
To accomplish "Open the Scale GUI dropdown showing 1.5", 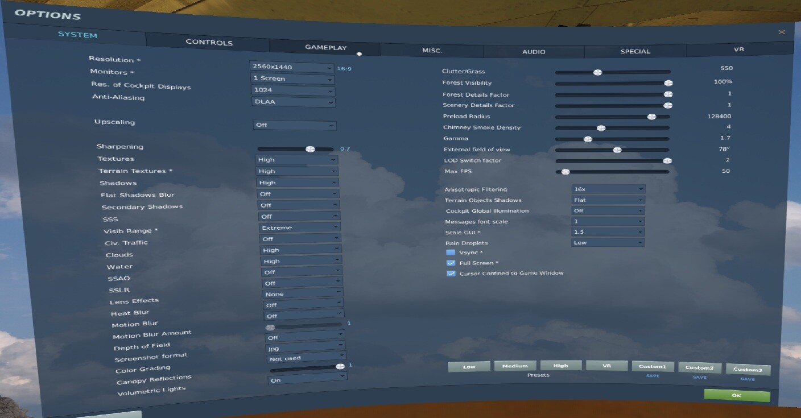I will click(x=608, y=232).
